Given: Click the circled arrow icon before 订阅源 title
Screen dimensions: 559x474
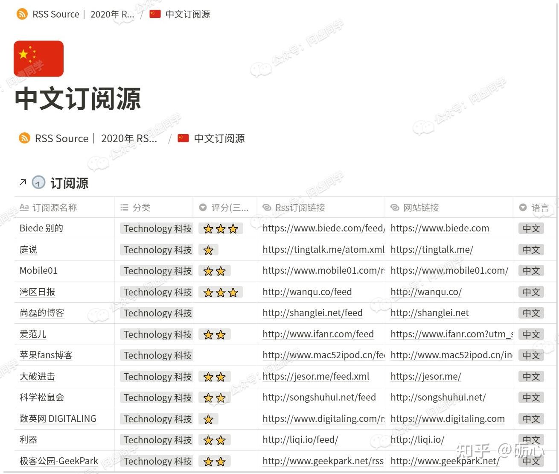Looking at the screenshot, I should tap(38, 183).
